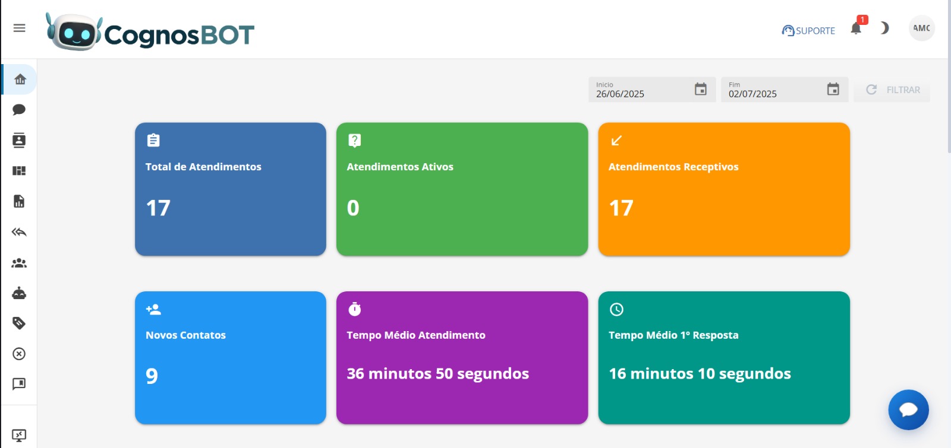
Task: Open the floating chat bubble button
Action: coord(908,409)
